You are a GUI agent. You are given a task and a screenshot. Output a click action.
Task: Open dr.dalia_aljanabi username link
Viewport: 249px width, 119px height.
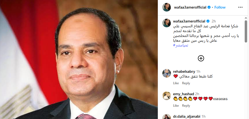pyautogui.click(x=187, y=117)
